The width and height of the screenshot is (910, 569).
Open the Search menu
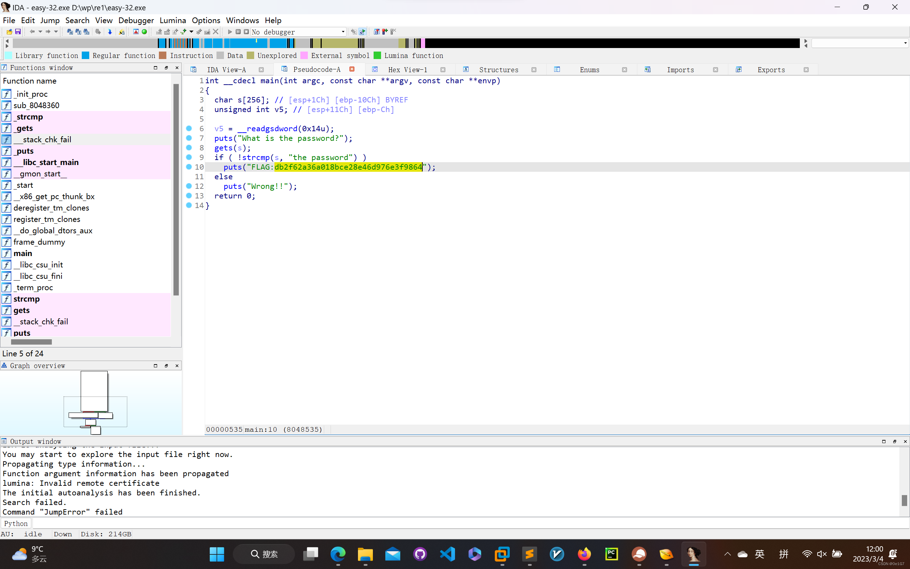(77, 20)
